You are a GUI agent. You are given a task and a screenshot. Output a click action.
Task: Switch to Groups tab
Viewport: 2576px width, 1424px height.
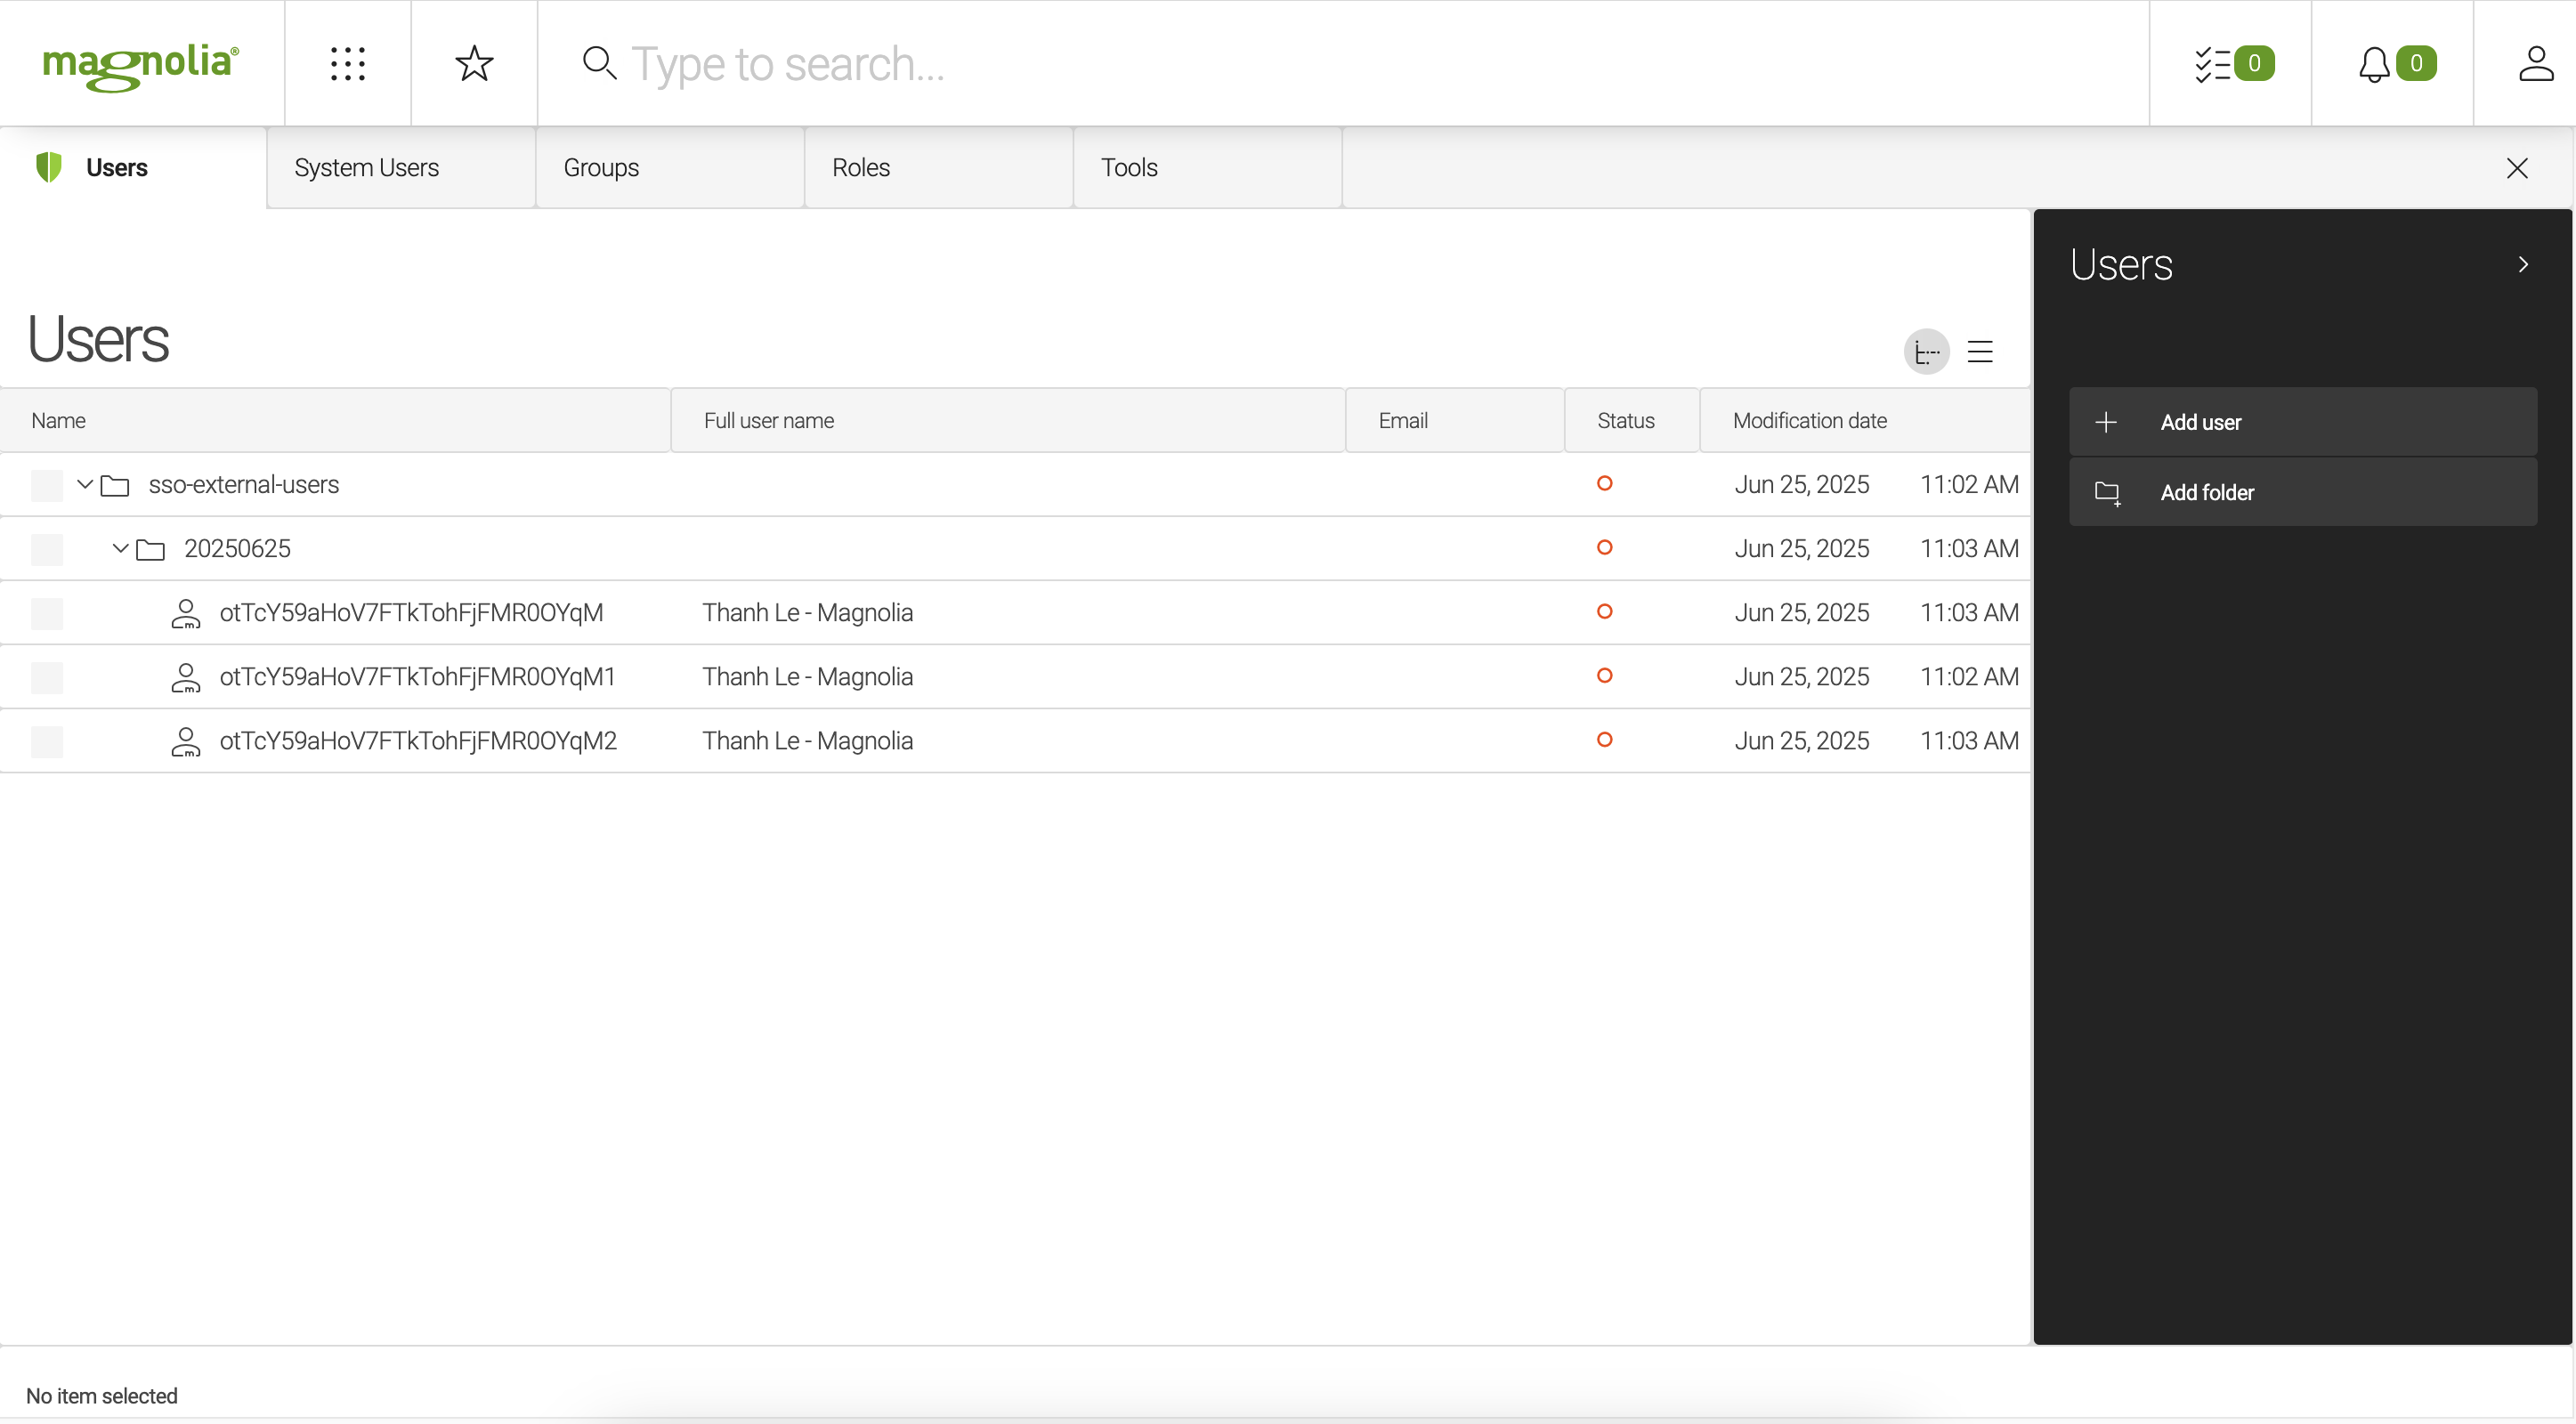[x=670, y=167]
